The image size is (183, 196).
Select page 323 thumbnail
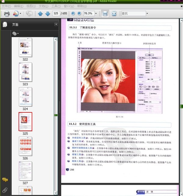[x=25, y=72]
